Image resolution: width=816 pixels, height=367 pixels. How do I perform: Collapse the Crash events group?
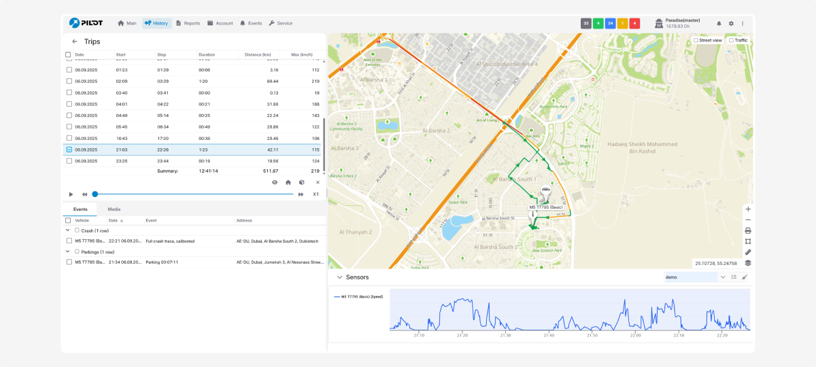tap(68, 230)
